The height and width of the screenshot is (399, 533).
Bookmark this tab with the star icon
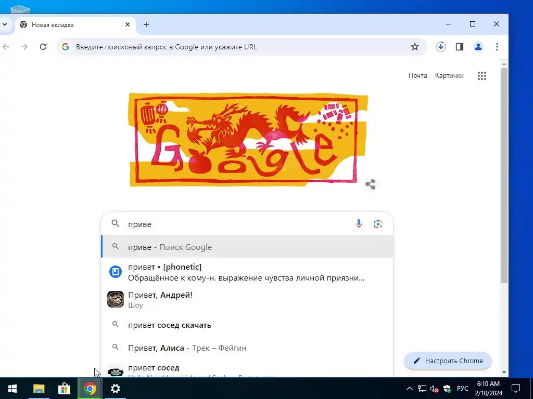click(415, 47)
